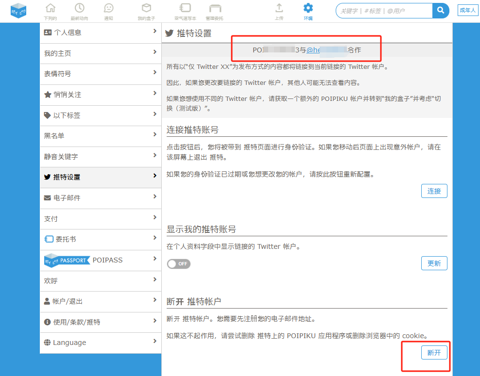The width and height of the screenshot is (480, 376).
Task: Expand the 推特设置 row chevron
Action: point(155,176)
